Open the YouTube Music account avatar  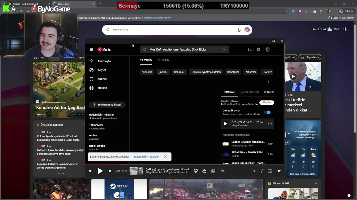coord(268,49)
